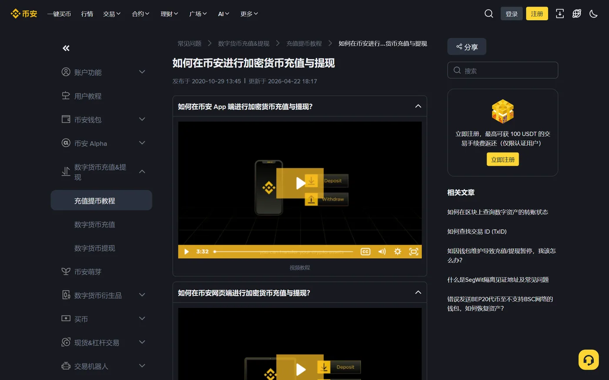This screenshot has height=380, width=609.
Task: Expand the 币安 Alpha chevron
Action: (x=142, y=142)
